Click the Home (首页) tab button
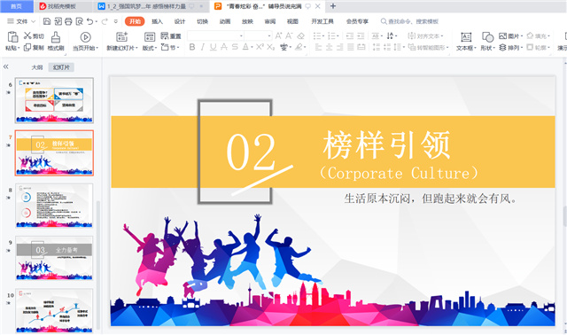 click(16, 6)
